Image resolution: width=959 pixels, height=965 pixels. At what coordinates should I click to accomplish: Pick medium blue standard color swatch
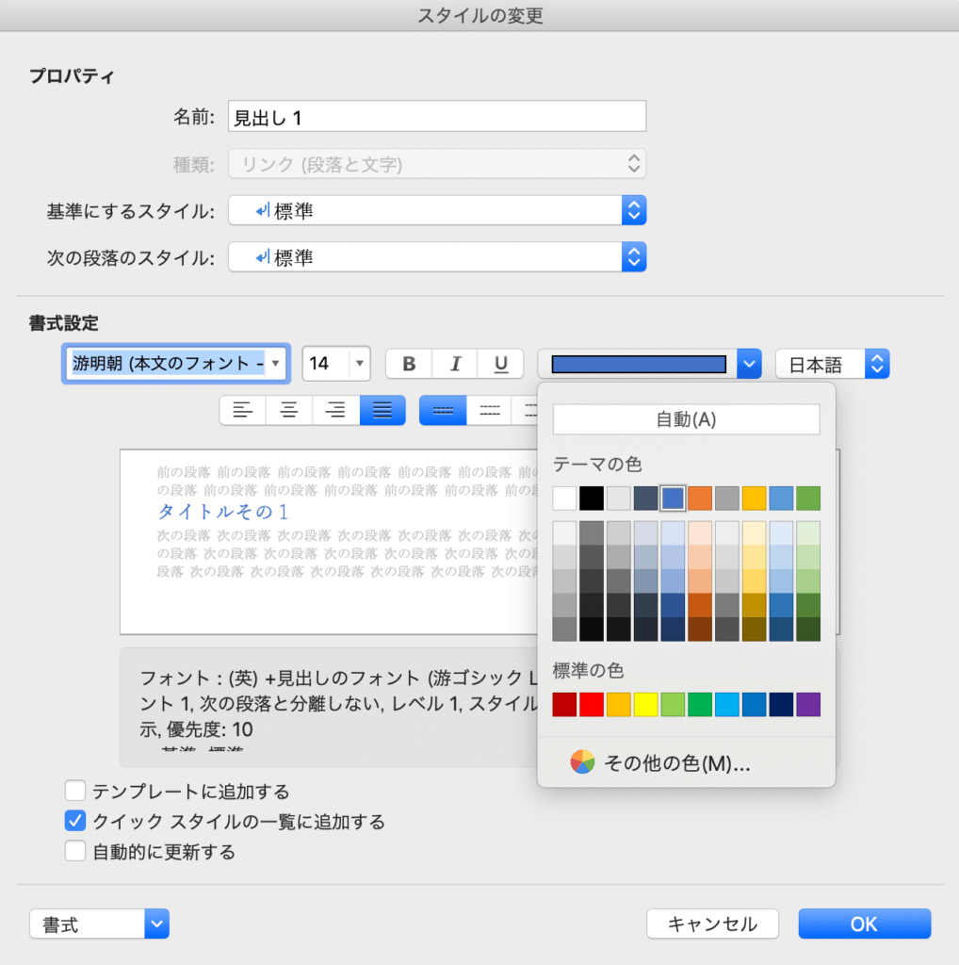coord(754,704)
